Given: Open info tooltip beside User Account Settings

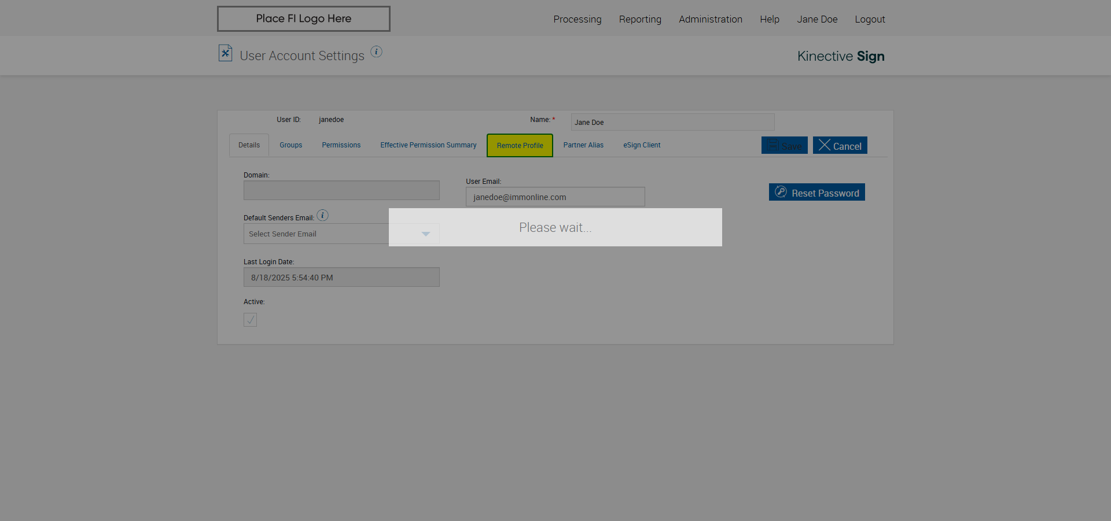Looking at the screenshot, I should [x=376, y=51].
